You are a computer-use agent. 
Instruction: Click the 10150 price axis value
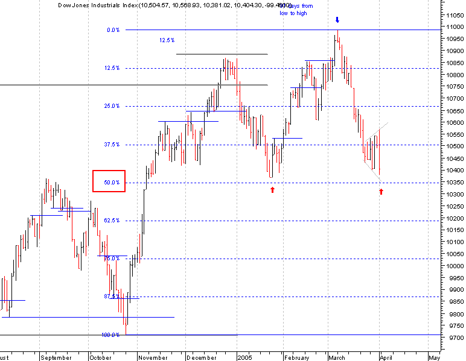coord(455,230)
